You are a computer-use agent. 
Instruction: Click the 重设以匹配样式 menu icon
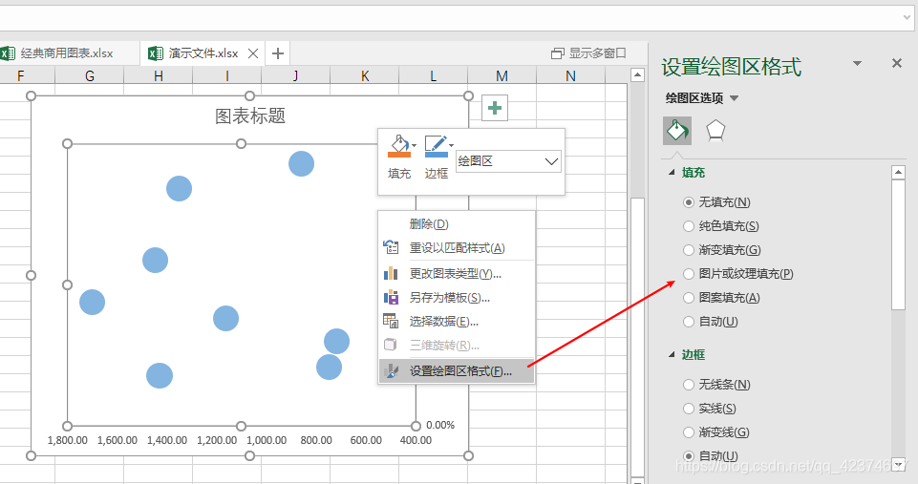click(x=391, y=247)
